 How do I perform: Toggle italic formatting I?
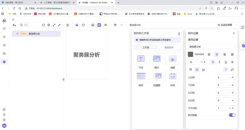coord(220,62)
